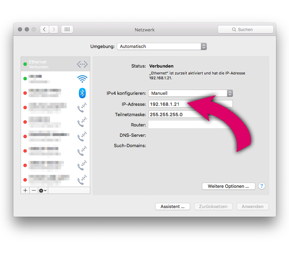Image resolution: width=289 pixels, height=255 pixels.
Task: Open the gear actions menu
Action: [43, 190]
